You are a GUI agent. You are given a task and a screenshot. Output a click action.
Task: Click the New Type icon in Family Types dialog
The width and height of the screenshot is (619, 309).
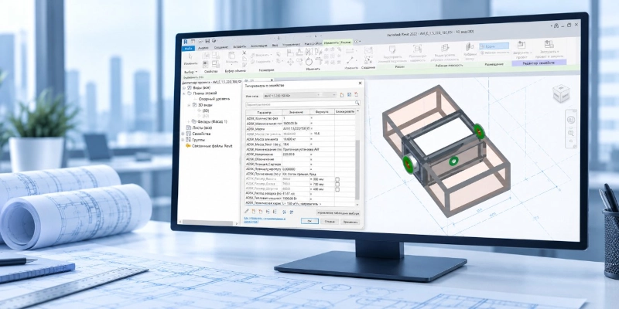(342, 95)
